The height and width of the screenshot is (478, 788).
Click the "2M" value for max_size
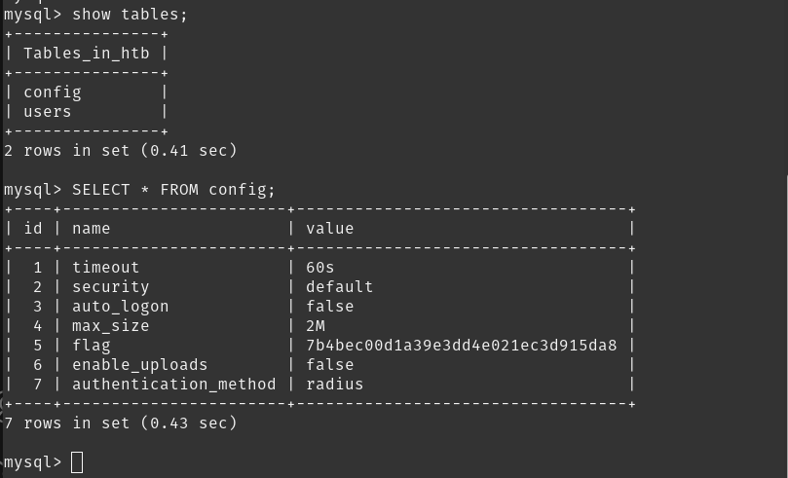pos(316,326)
